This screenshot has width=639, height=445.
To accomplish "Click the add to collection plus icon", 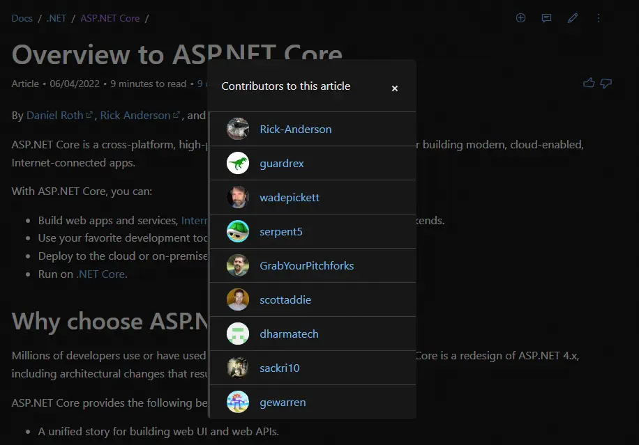I will point(520,18).
